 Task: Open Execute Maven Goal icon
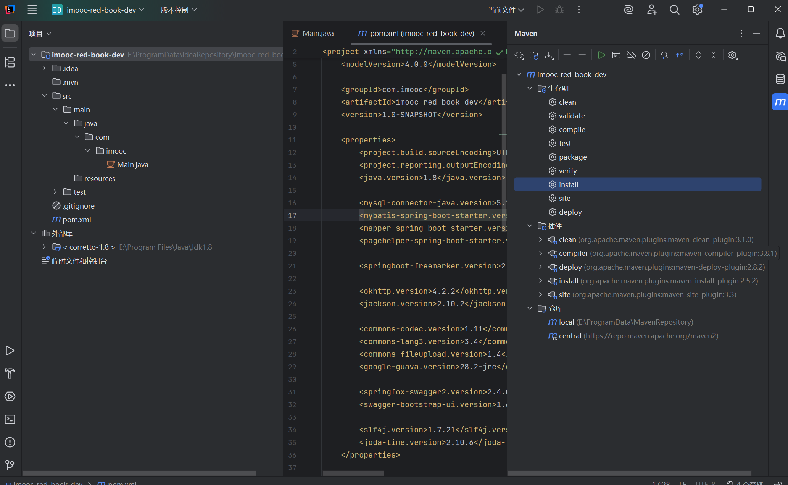616,55
